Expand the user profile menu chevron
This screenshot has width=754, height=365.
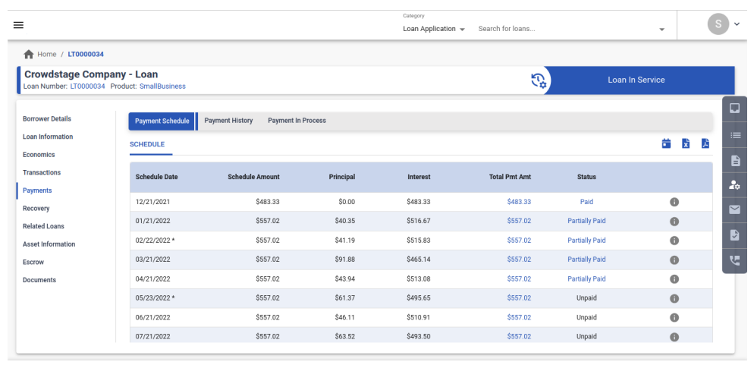click(x=737, y=25)
